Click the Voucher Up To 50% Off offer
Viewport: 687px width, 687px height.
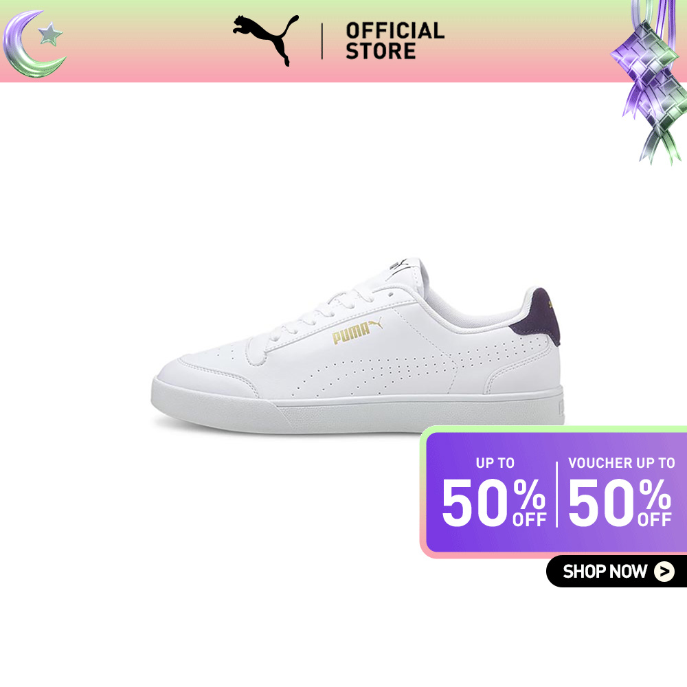[x=621, y=493]
